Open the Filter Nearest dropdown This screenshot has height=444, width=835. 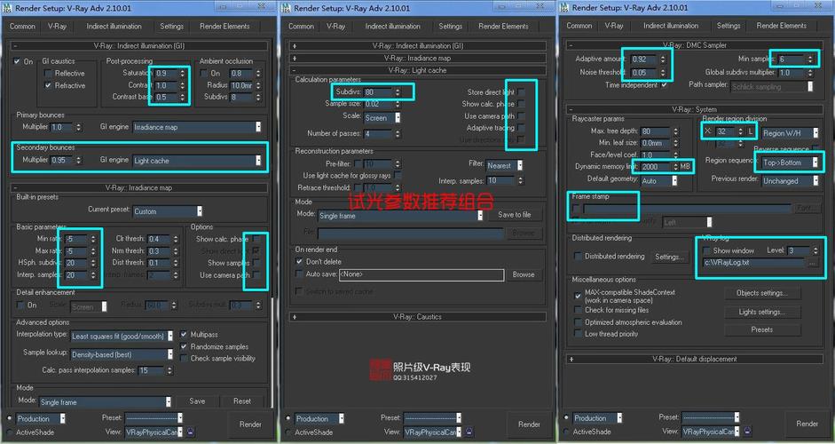(504, 166)
